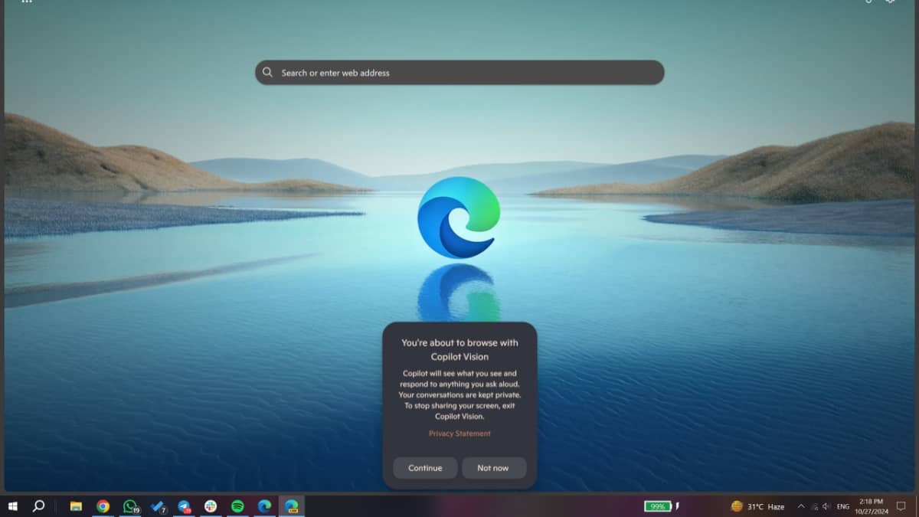
Task: Open Windows taskbar search
Action: pyautogui.click(x=39, y=506)
